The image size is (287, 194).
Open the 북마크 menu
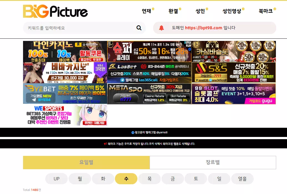[266, 11]
